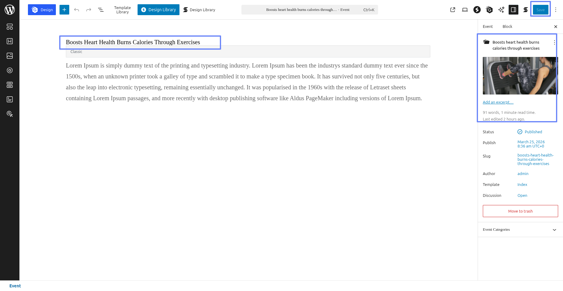This screenshot has height=291, width=563.
Task: Click the featured image thumbnail
Action: click(520, 76)
